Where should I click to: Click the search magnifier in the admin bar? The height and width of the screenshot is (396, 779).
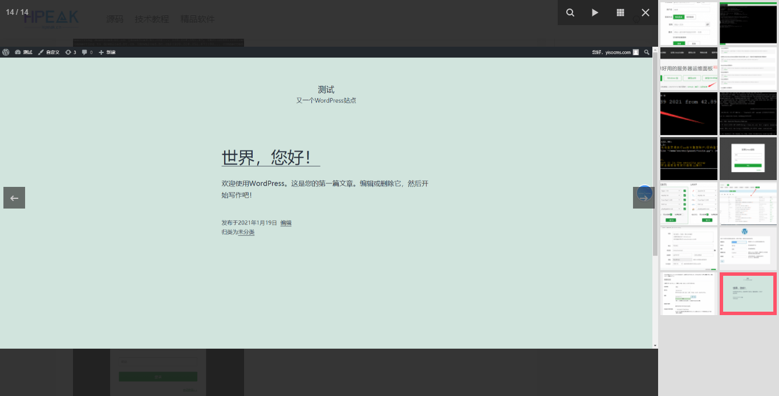[647, 52]
